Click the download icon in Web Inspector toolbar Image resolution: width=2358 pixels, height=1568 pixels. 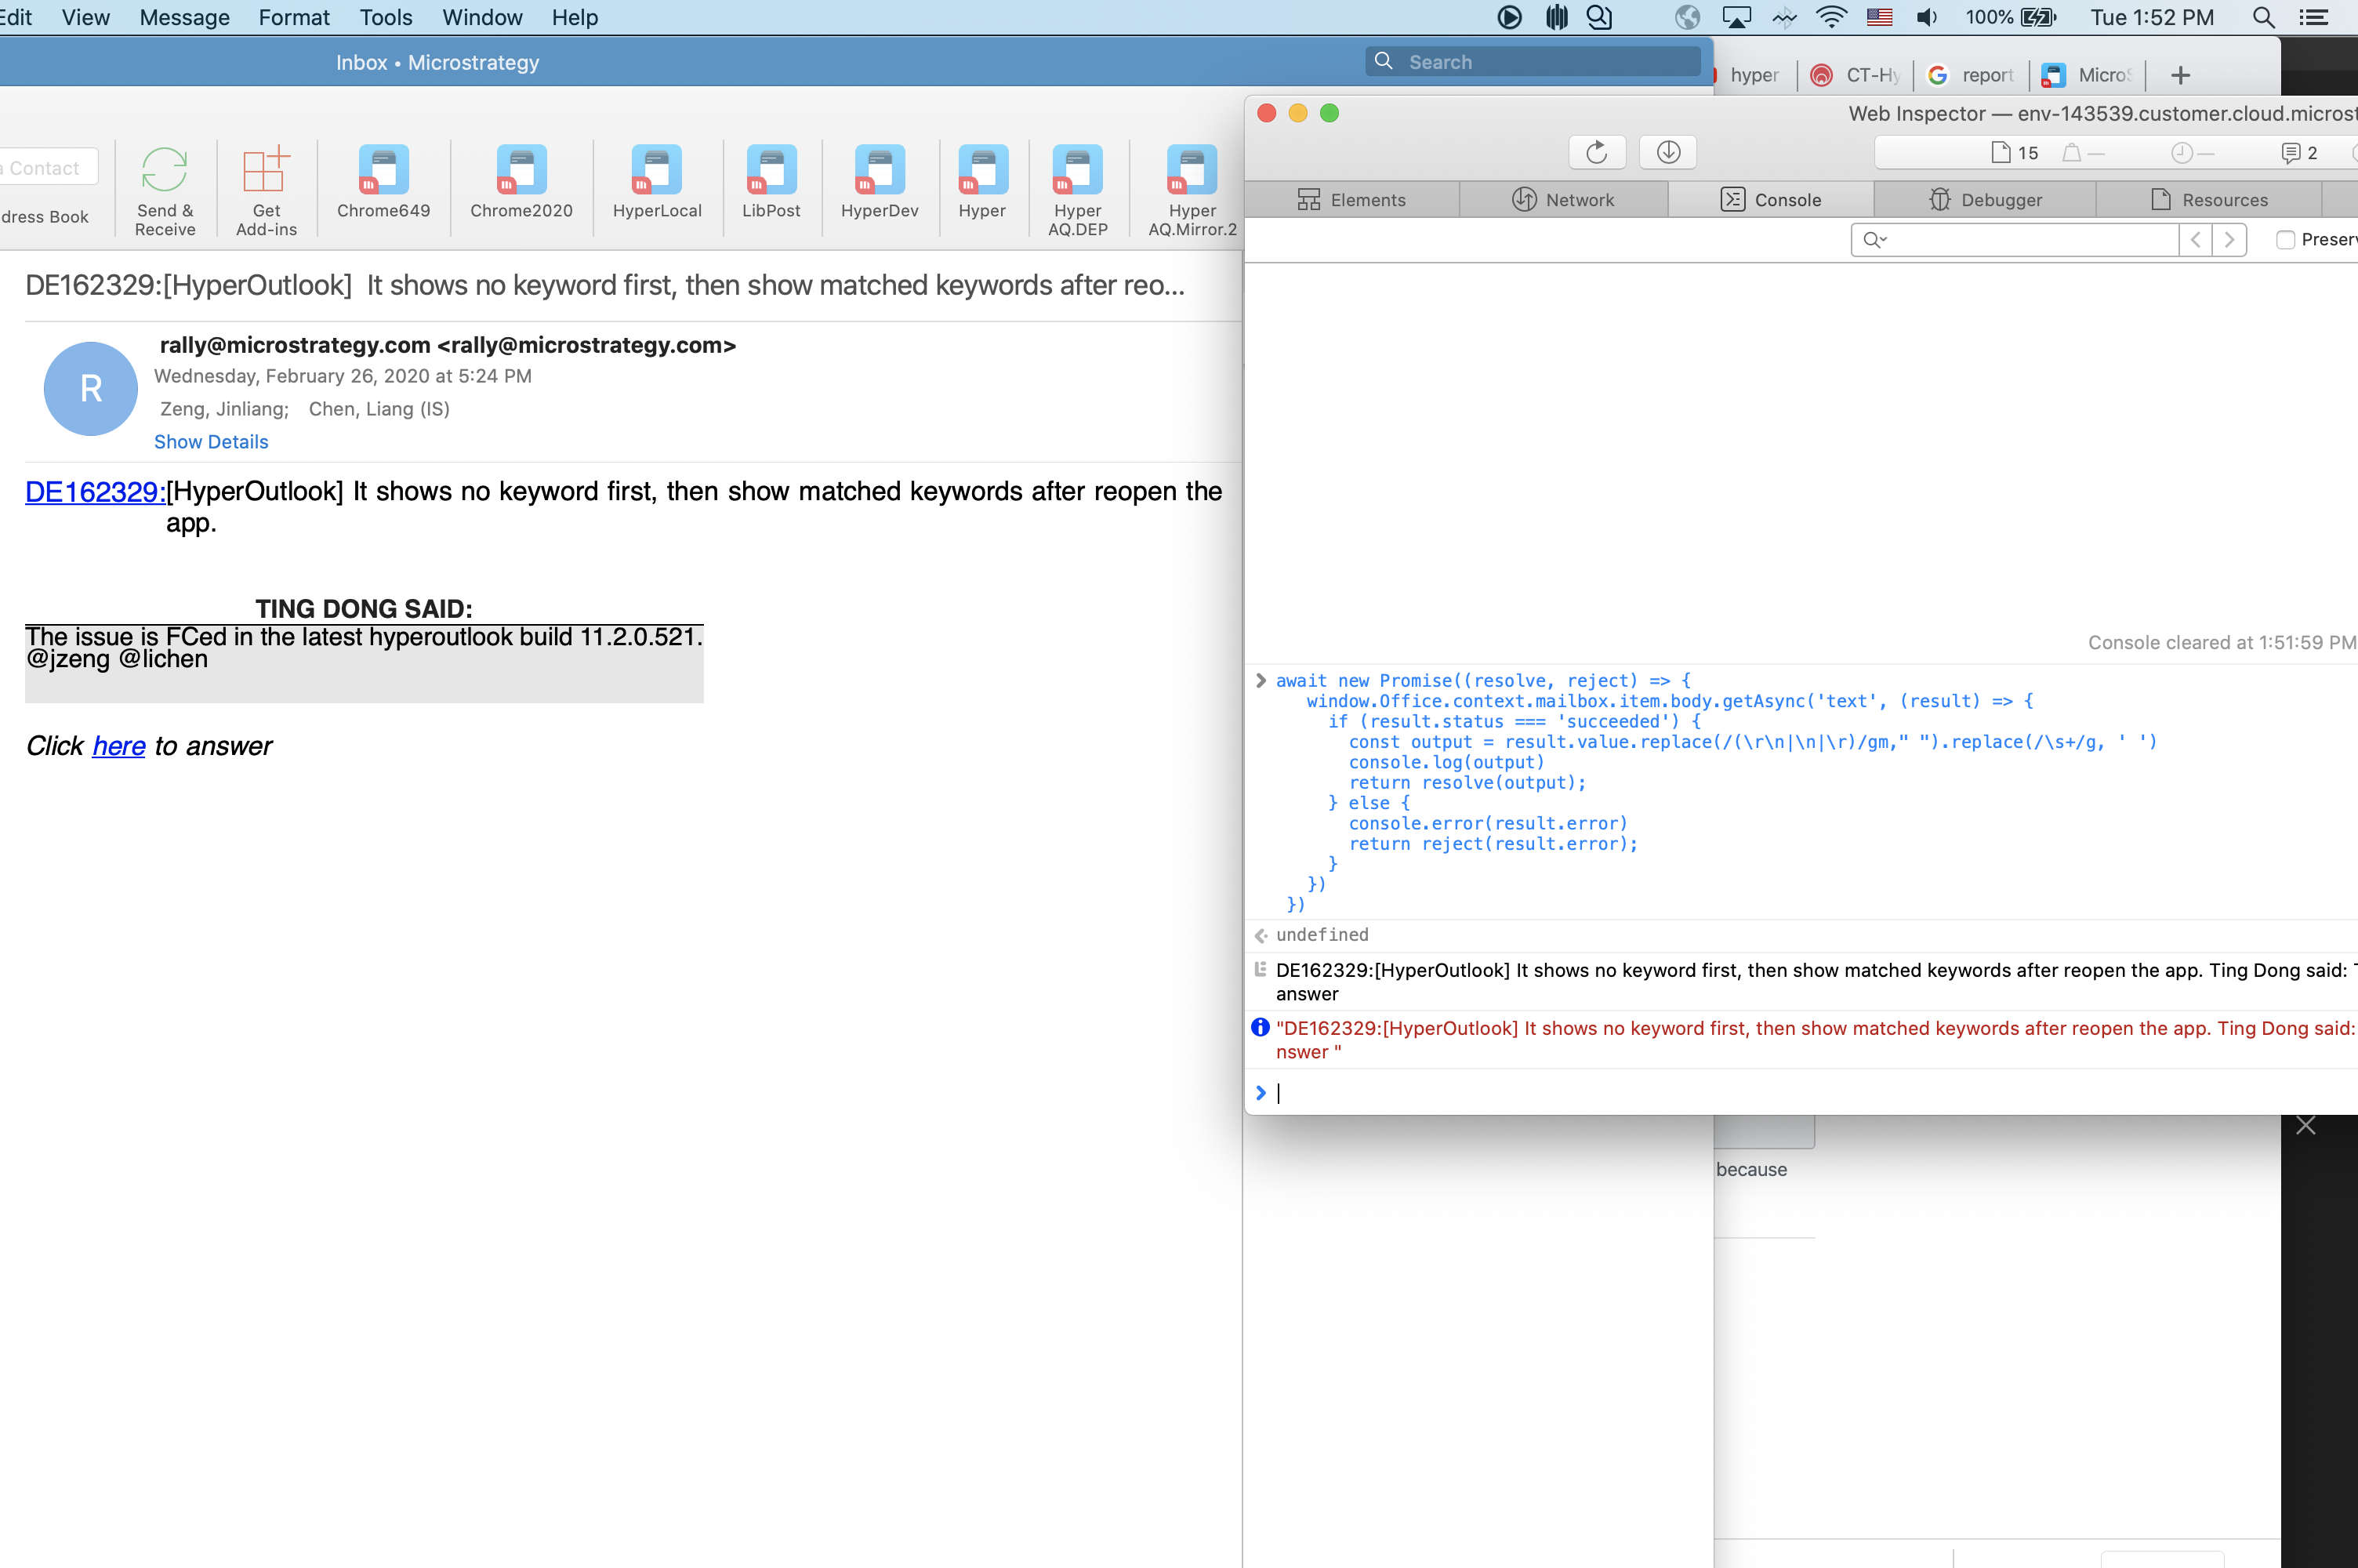click(x=1667, y=151)
